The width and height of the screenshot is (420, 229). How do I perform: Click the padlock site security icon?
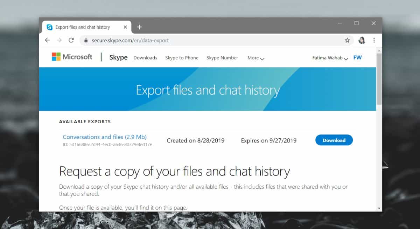86,41
